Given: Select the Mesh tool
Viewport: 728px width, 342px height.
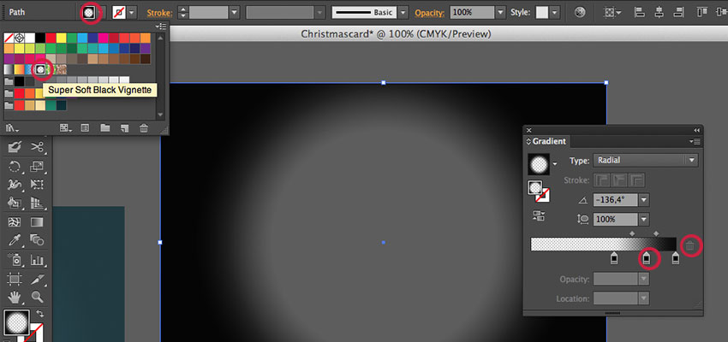Looking at the screenshot, I should (15, 222).
